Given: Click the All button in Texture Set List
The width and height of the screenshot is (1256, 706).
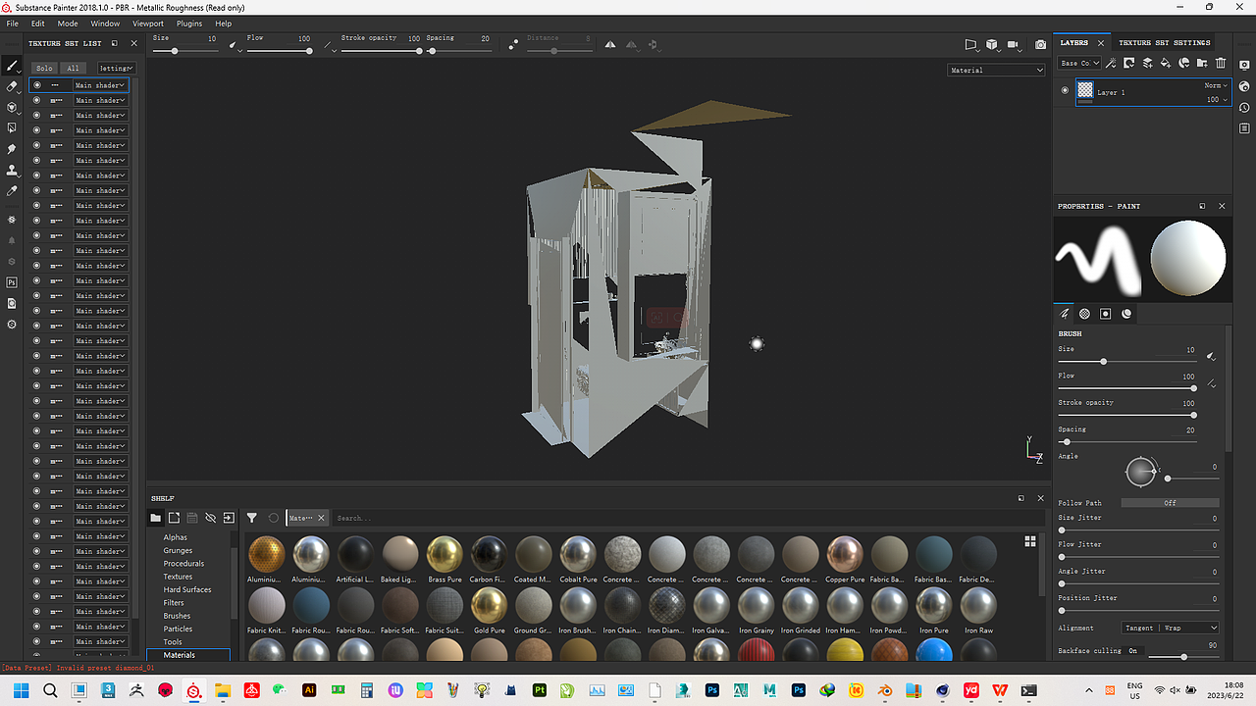Looking at the screenshot, I should coord(73,69).
